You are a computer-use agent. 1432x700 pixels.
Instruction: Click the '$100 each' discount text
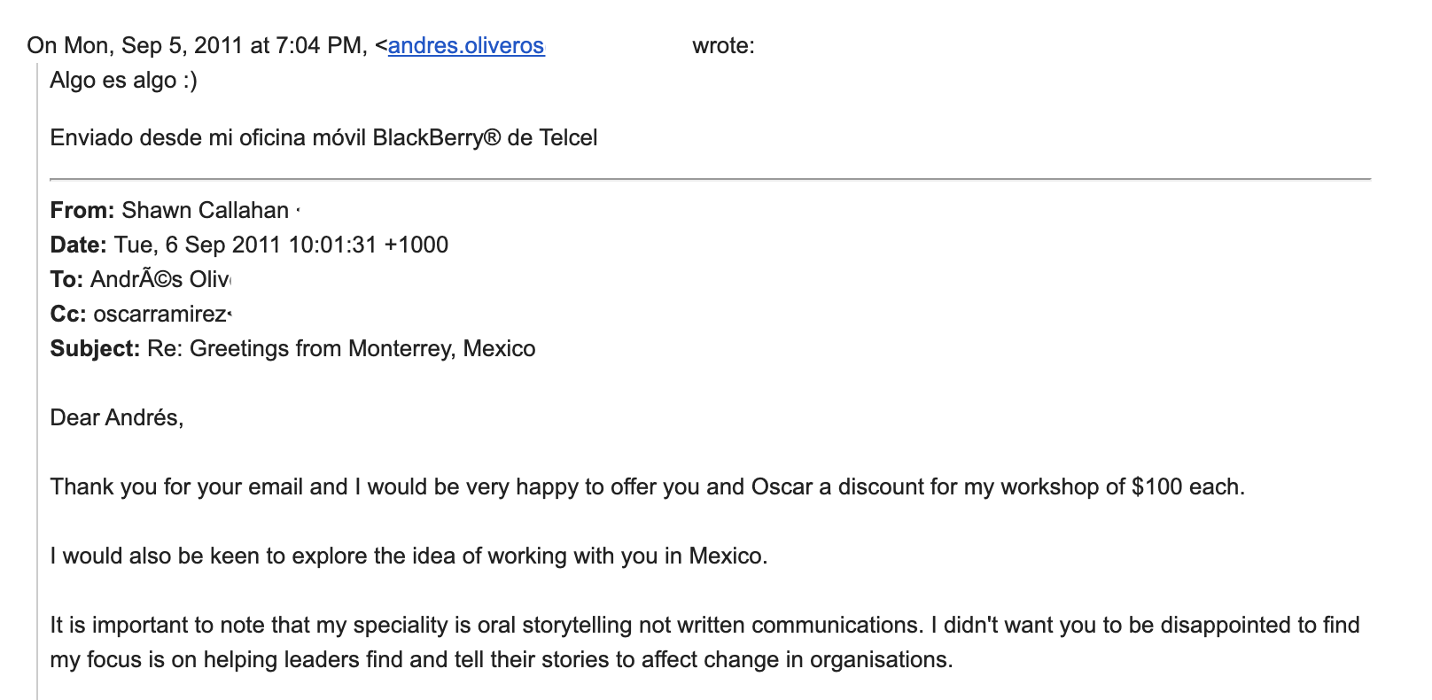pyautogui.click(x=1187, y=486)
